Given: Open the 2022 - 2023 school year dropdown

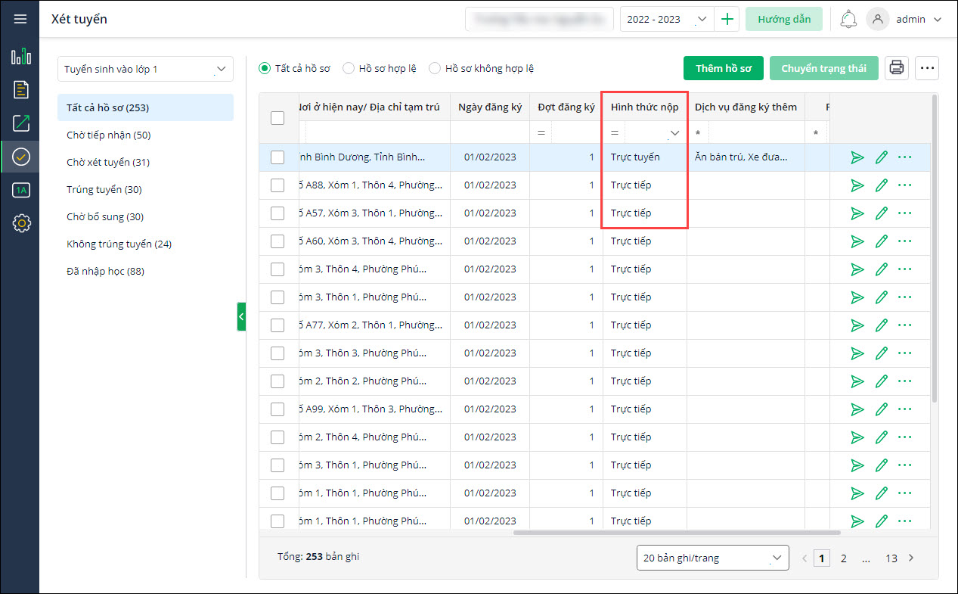Looking at the screenshot, I should (x=666, y=20).
